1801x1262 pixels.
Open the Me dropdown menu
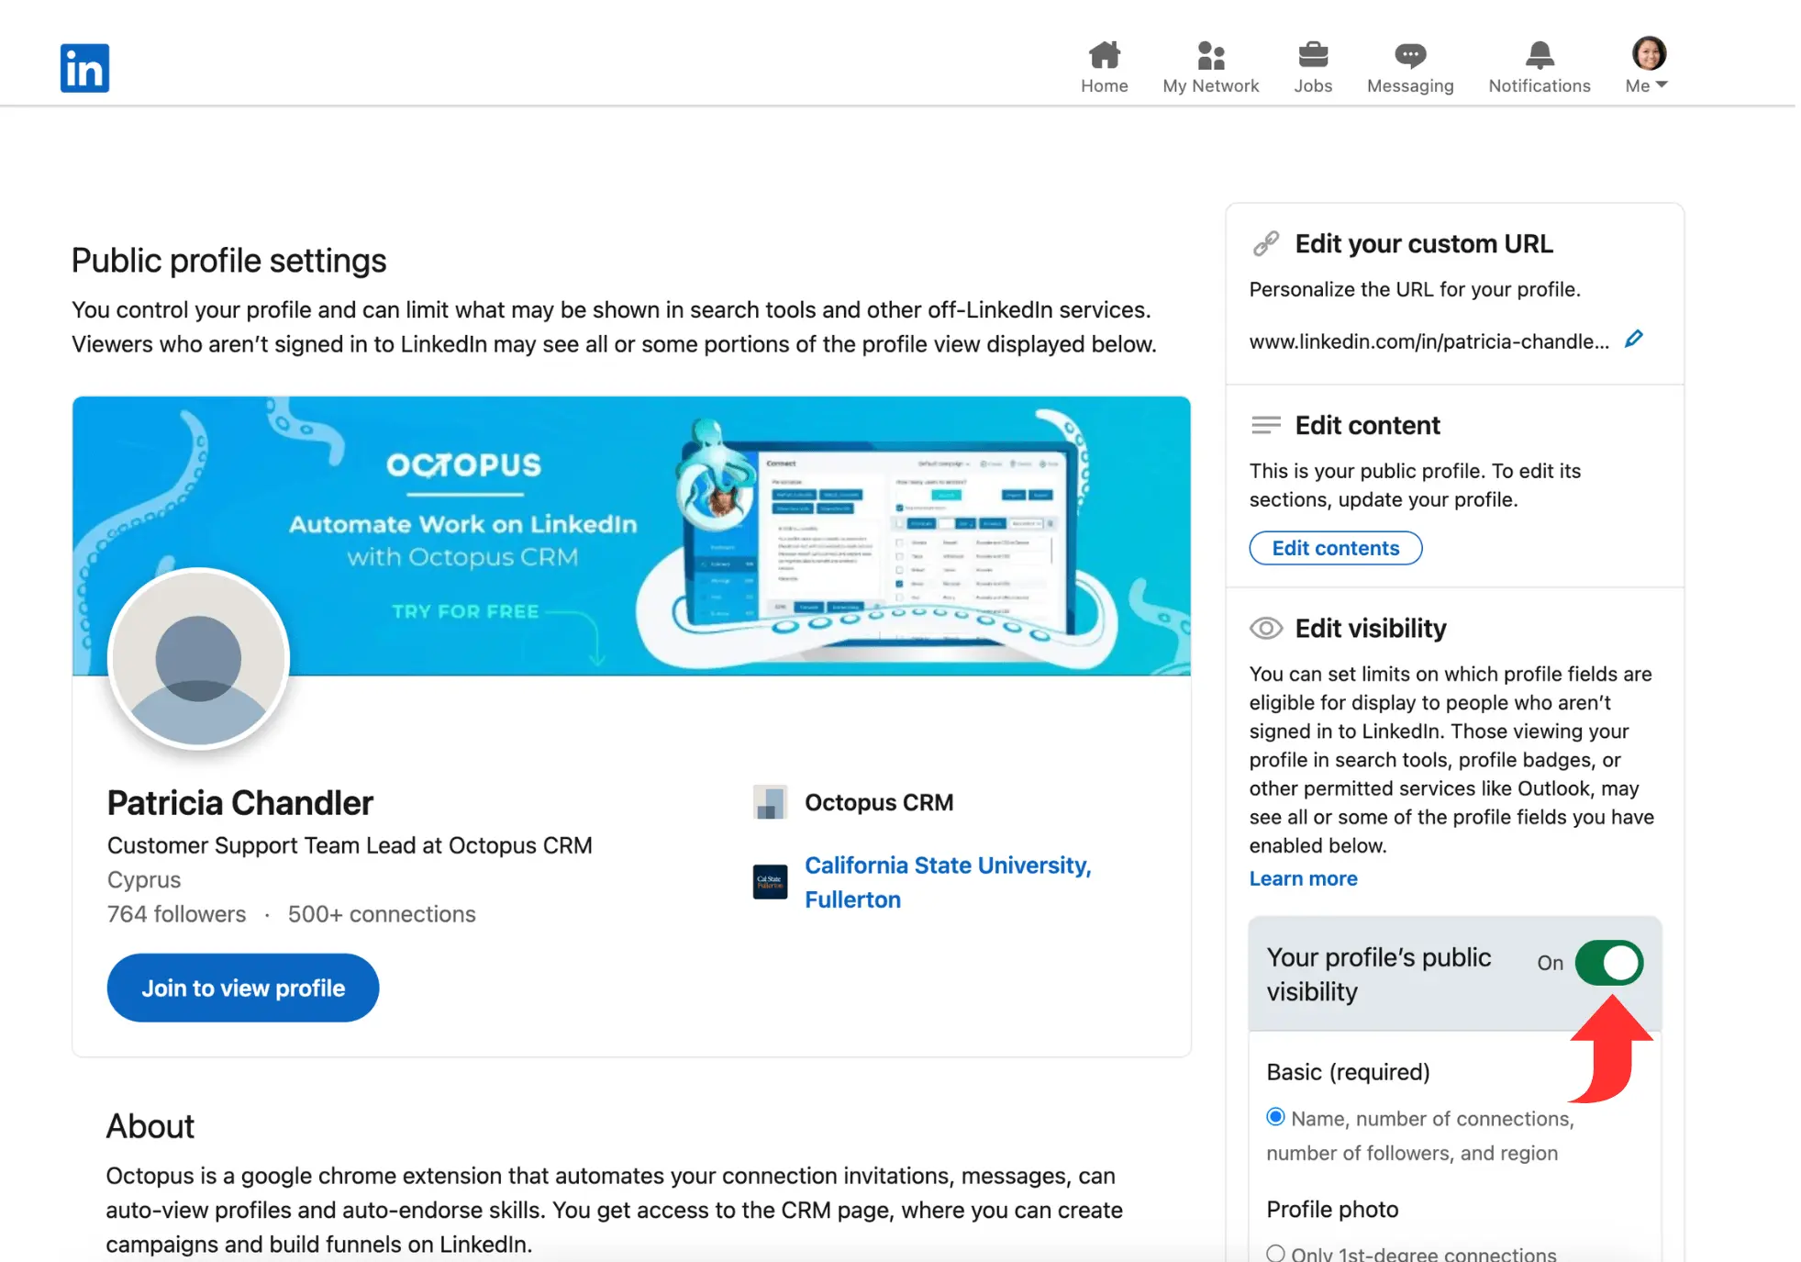coord(1646,84)
